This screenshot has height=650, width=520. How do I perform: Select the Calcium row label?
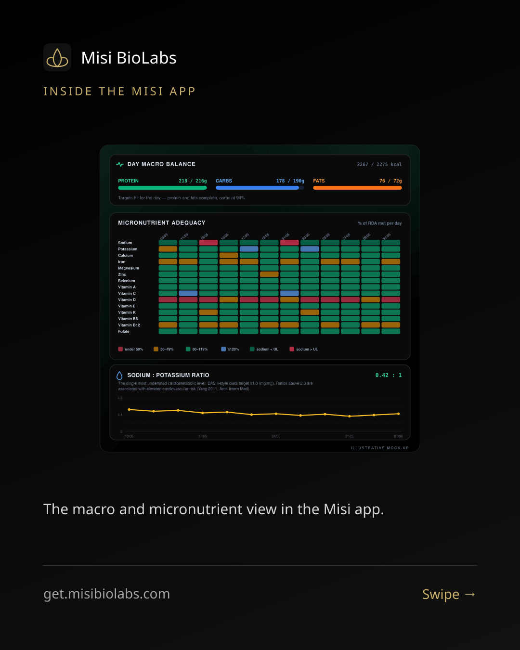[126, 255]
